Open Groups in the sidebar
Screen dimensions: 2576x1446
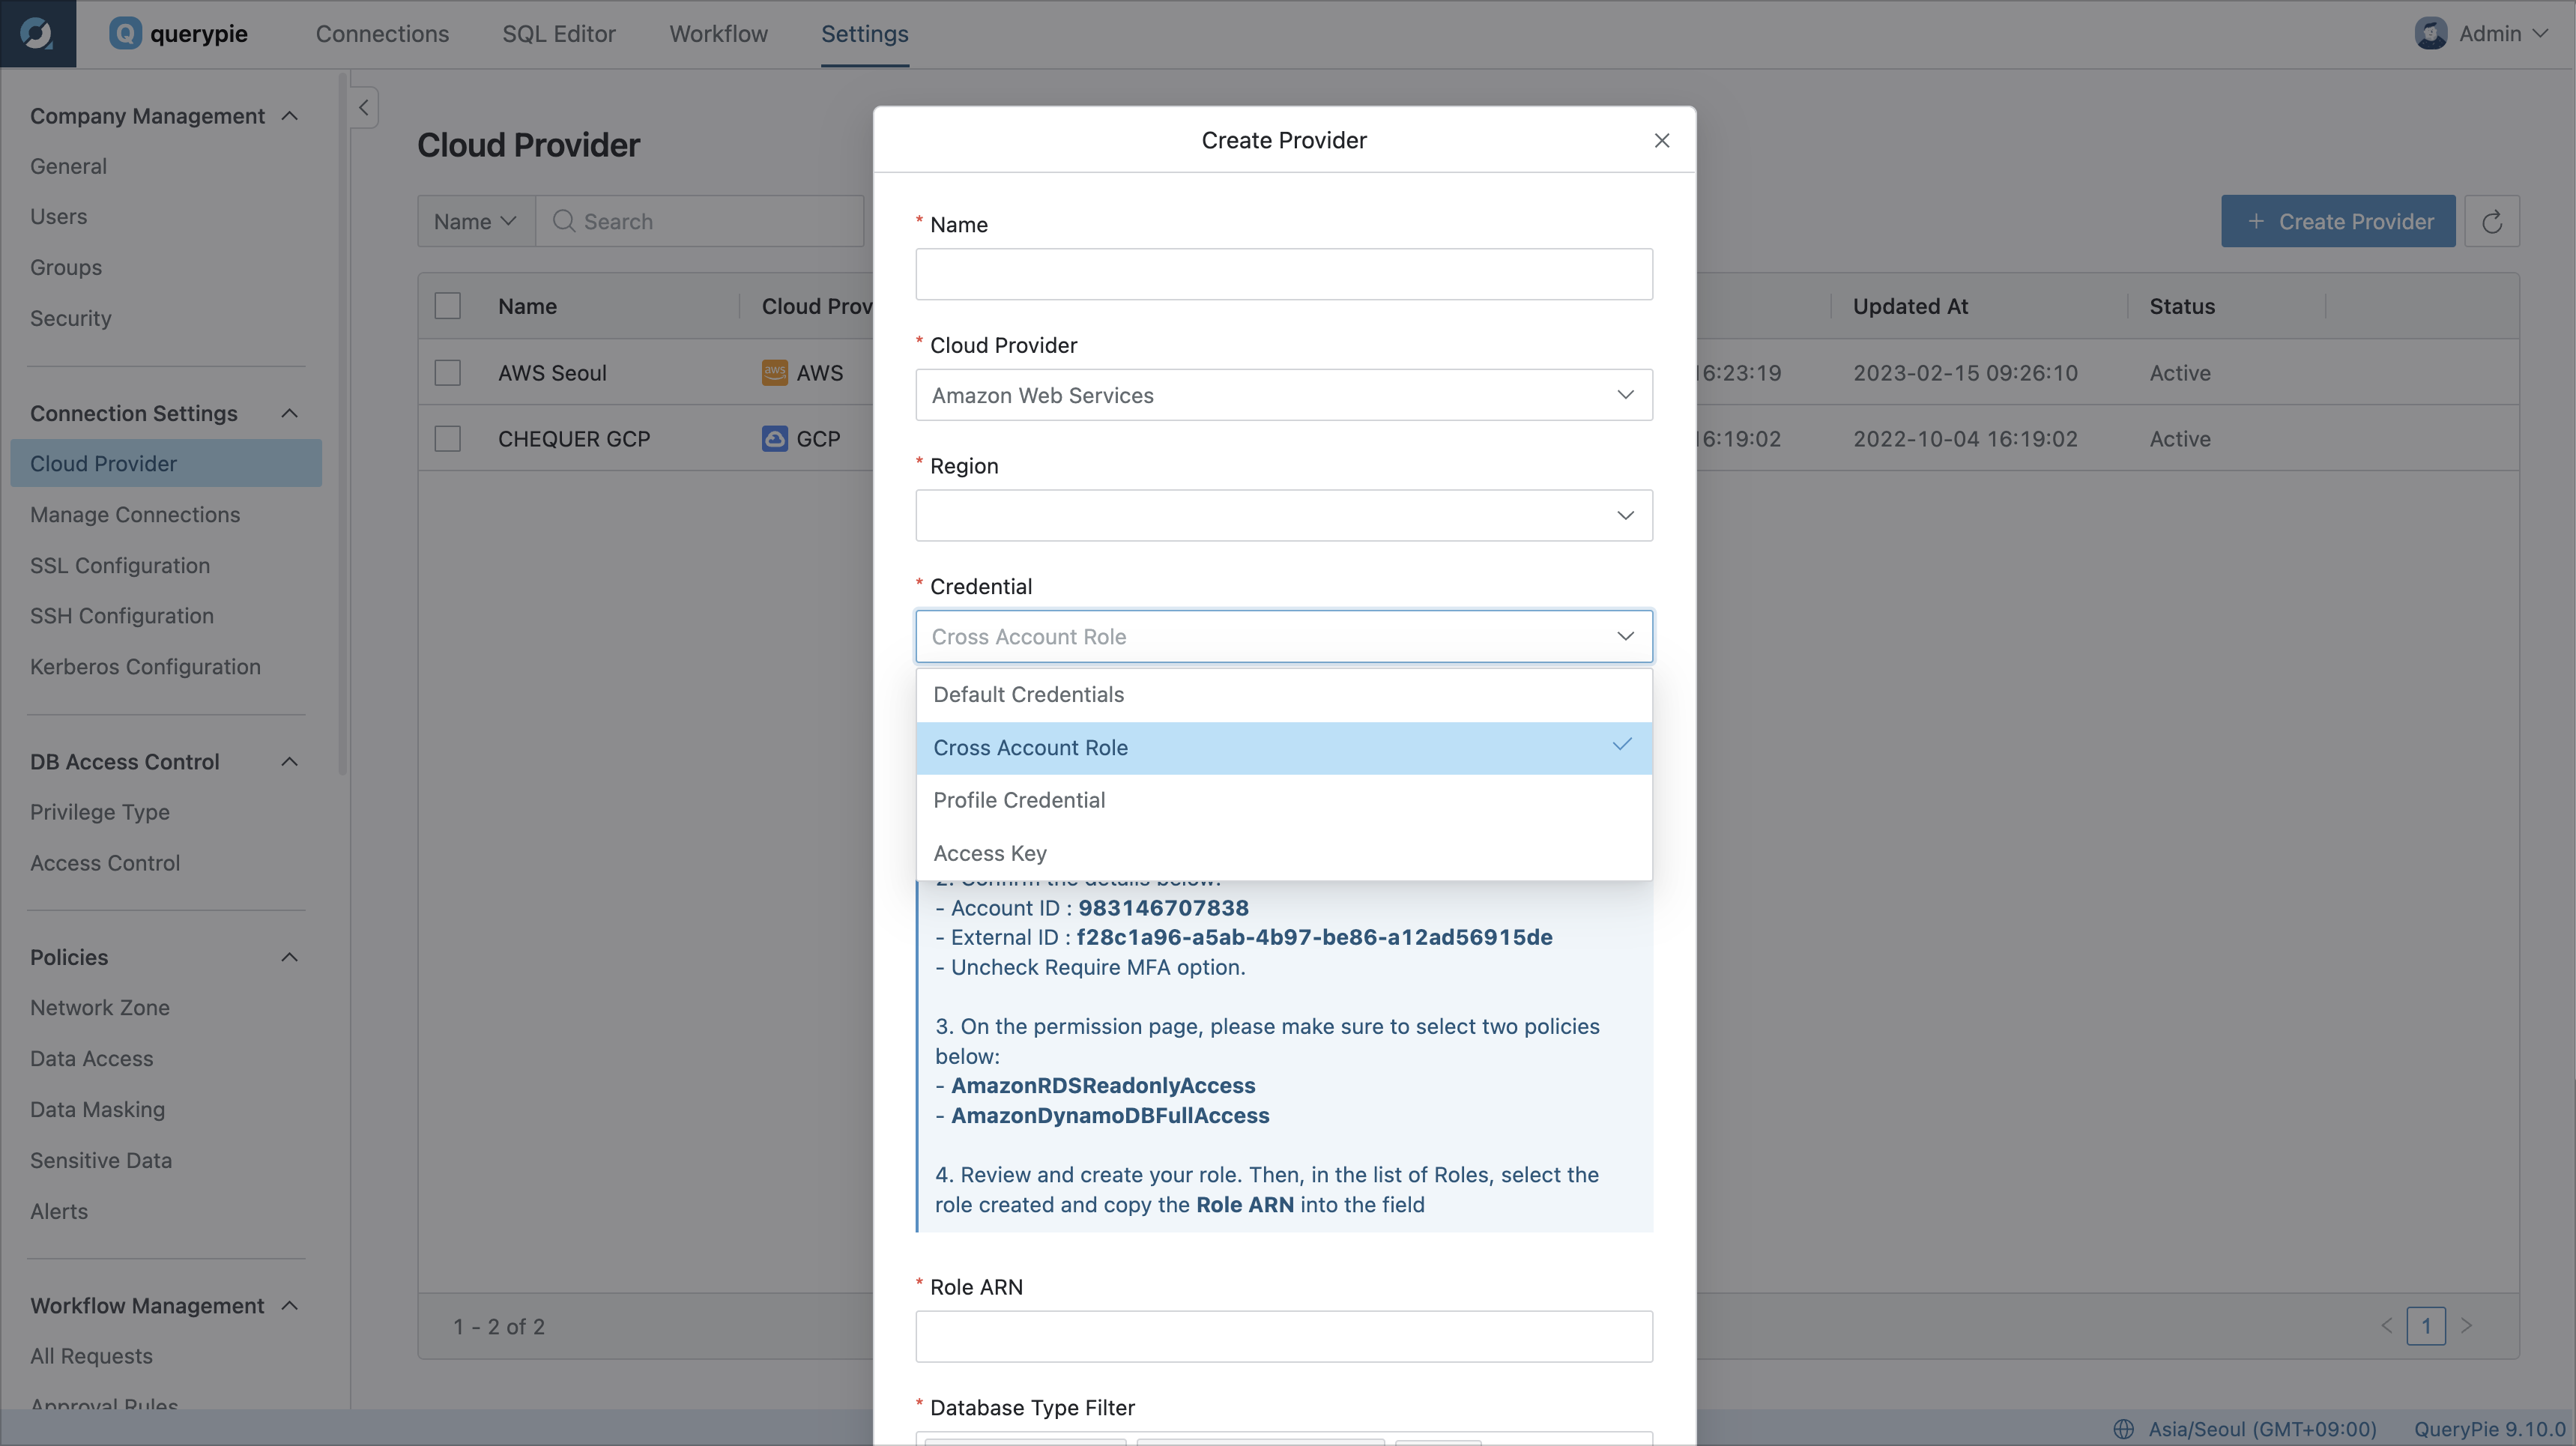point(66,268)
